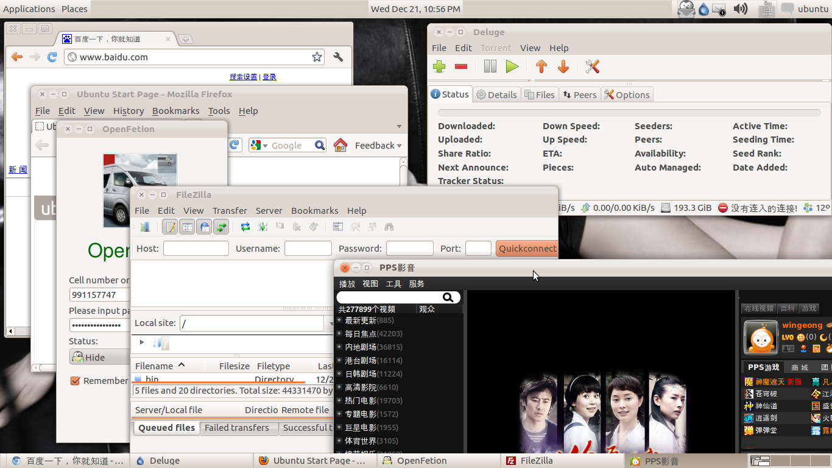
Task: Open PPS 工具 menu
Action: 393,284
